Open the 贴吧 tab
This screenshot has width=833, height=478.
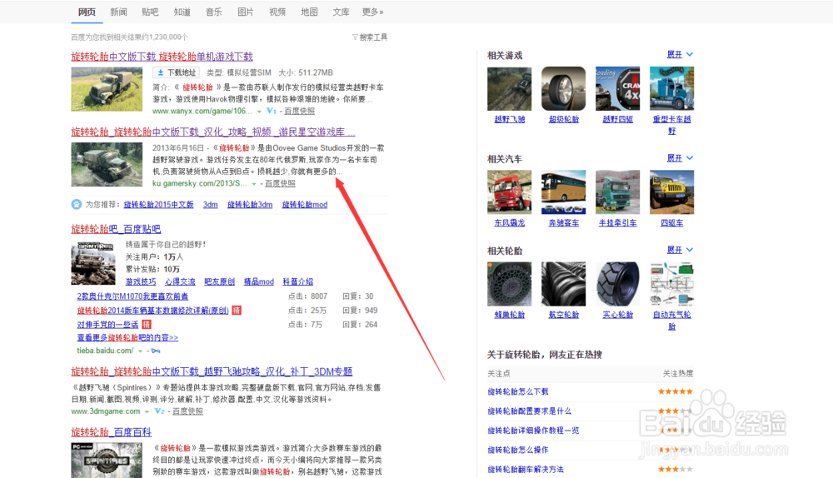tap(150, 12)
